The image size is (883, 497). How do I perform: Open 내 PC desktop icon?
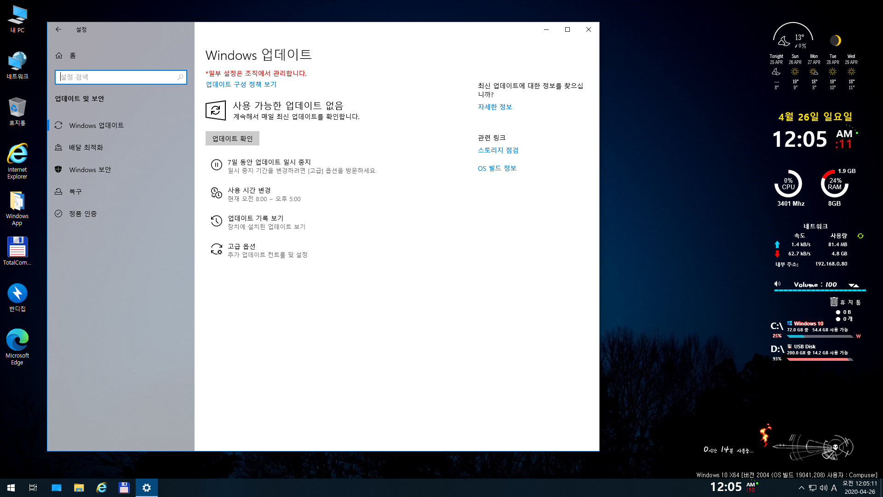coord(17,19)
